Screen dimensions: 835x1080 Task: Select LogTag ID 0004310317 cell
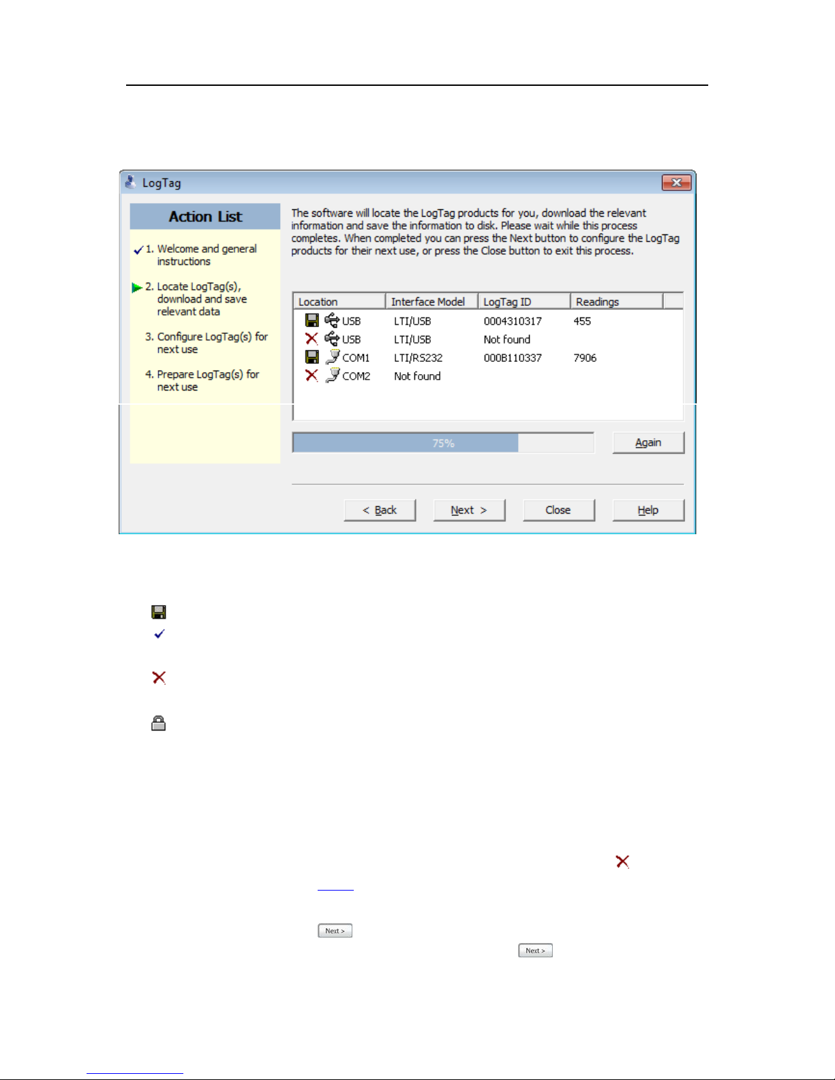(513, 321)
